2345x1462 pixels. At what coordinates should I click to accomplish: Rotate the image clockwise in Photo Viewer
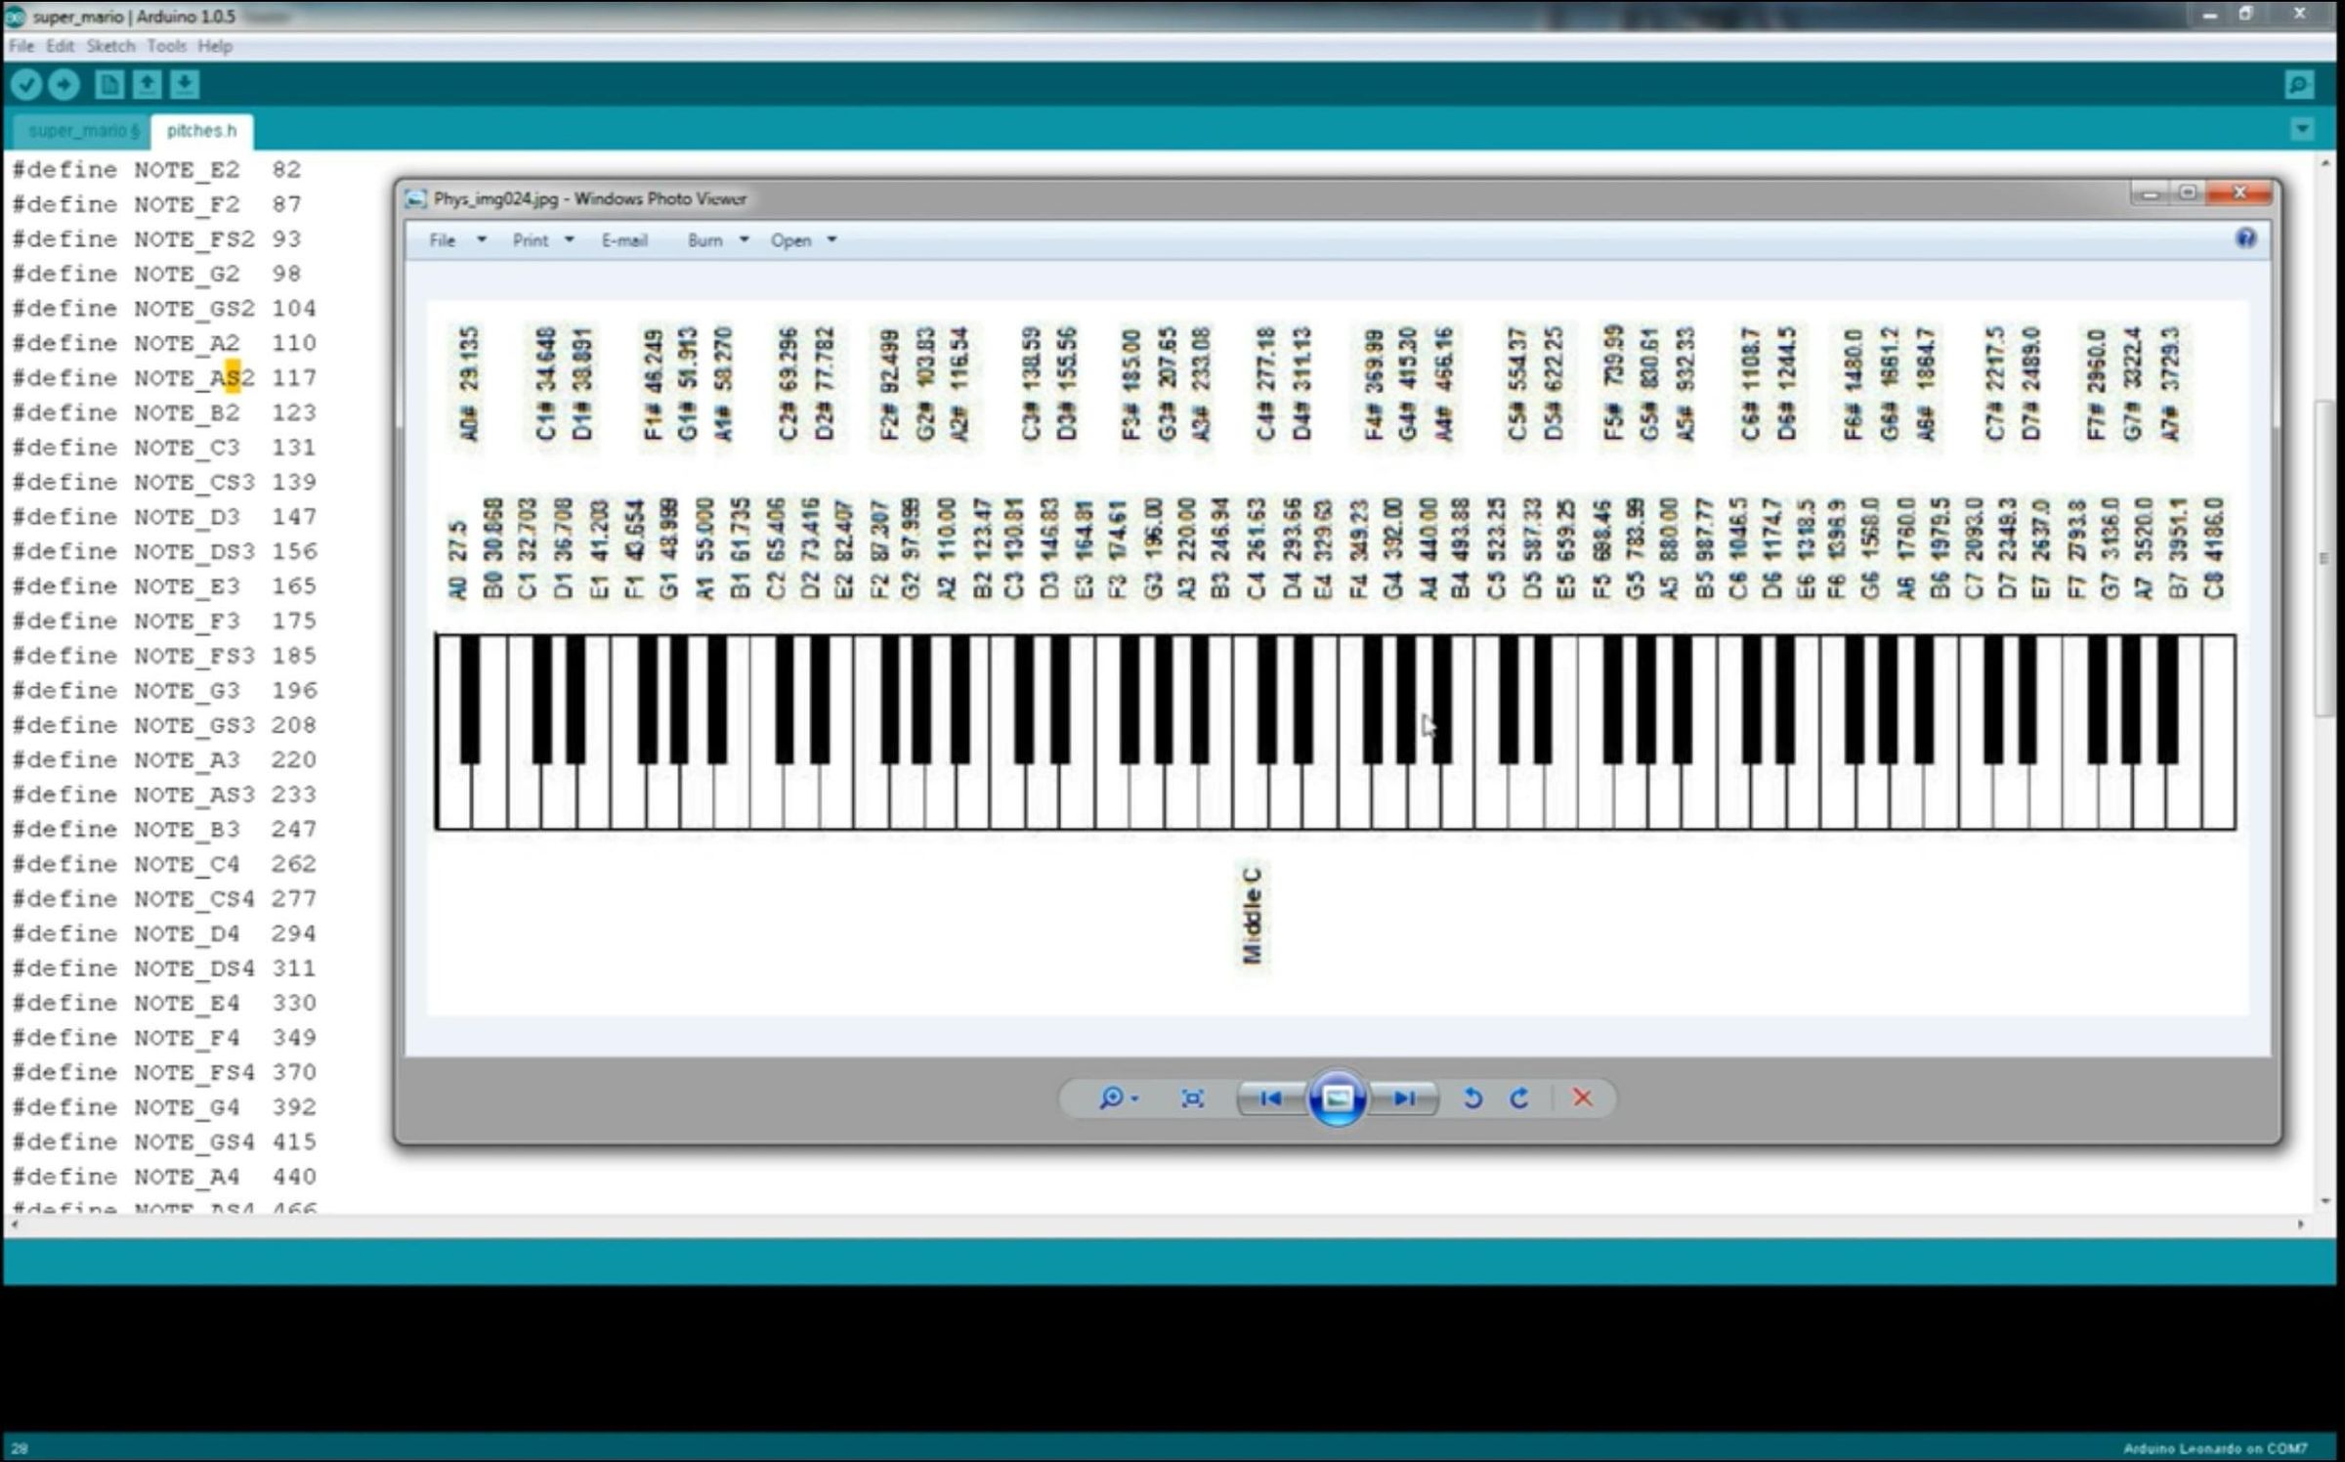[1520, 1098]
